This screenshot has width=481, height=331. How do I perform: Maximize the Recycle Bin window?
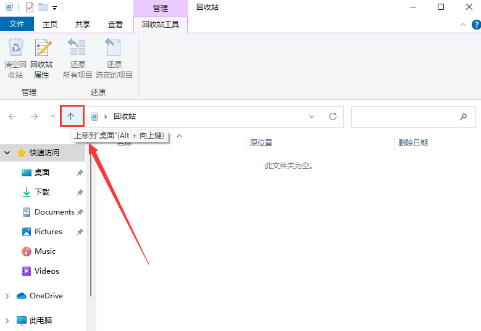(x=441, y=7)
